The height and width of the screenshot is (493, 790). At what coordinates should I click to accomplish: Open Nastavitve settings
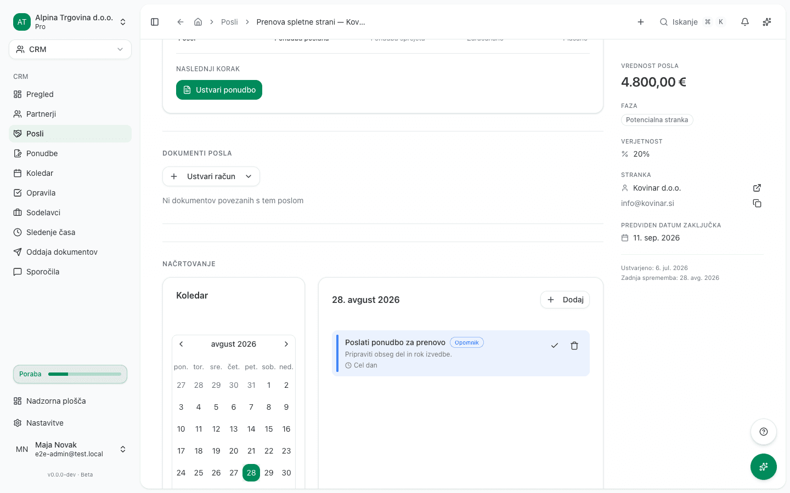(x=70, y=423)
